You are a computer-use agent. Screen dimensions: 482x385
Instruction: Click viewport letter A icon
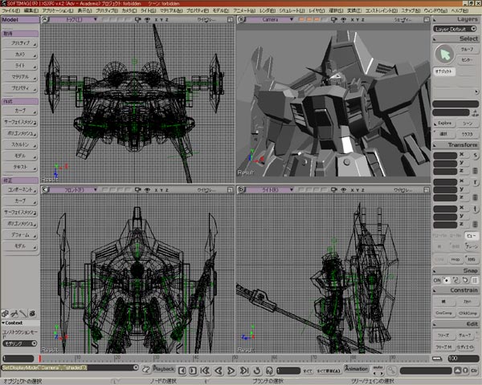45,19
